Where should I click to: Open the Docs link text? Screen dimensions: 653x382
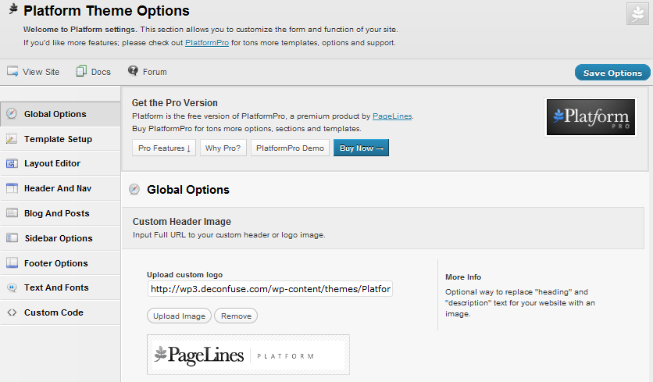tap(101, 72)
